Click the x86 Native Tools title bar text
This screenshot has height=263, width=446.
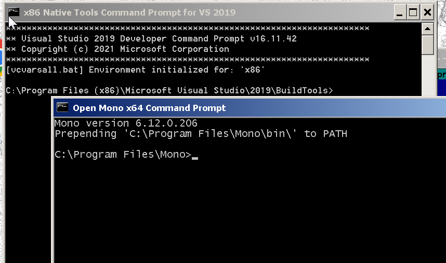[x=129, y=12]
